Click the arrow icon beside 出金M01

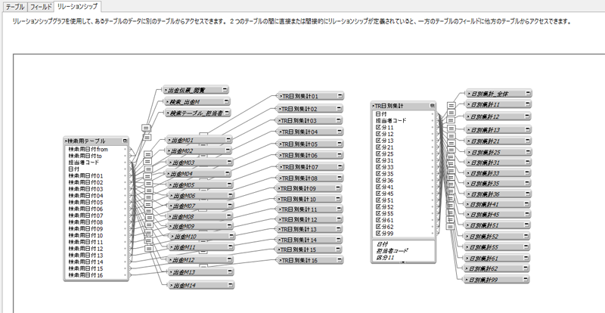[169, 140]
